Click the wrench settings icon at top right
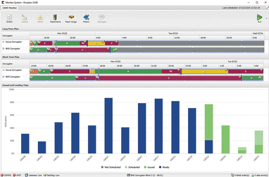This screenshot has height=177, width=269. (267, 8)
